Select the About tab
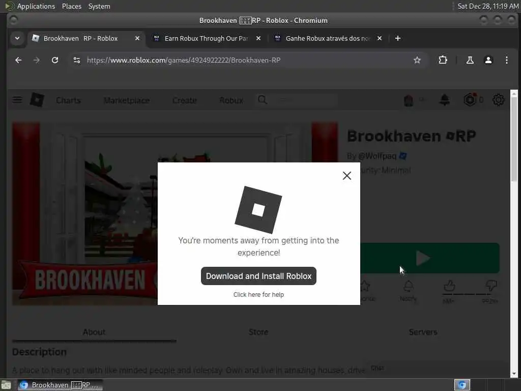 coord(94,332)
